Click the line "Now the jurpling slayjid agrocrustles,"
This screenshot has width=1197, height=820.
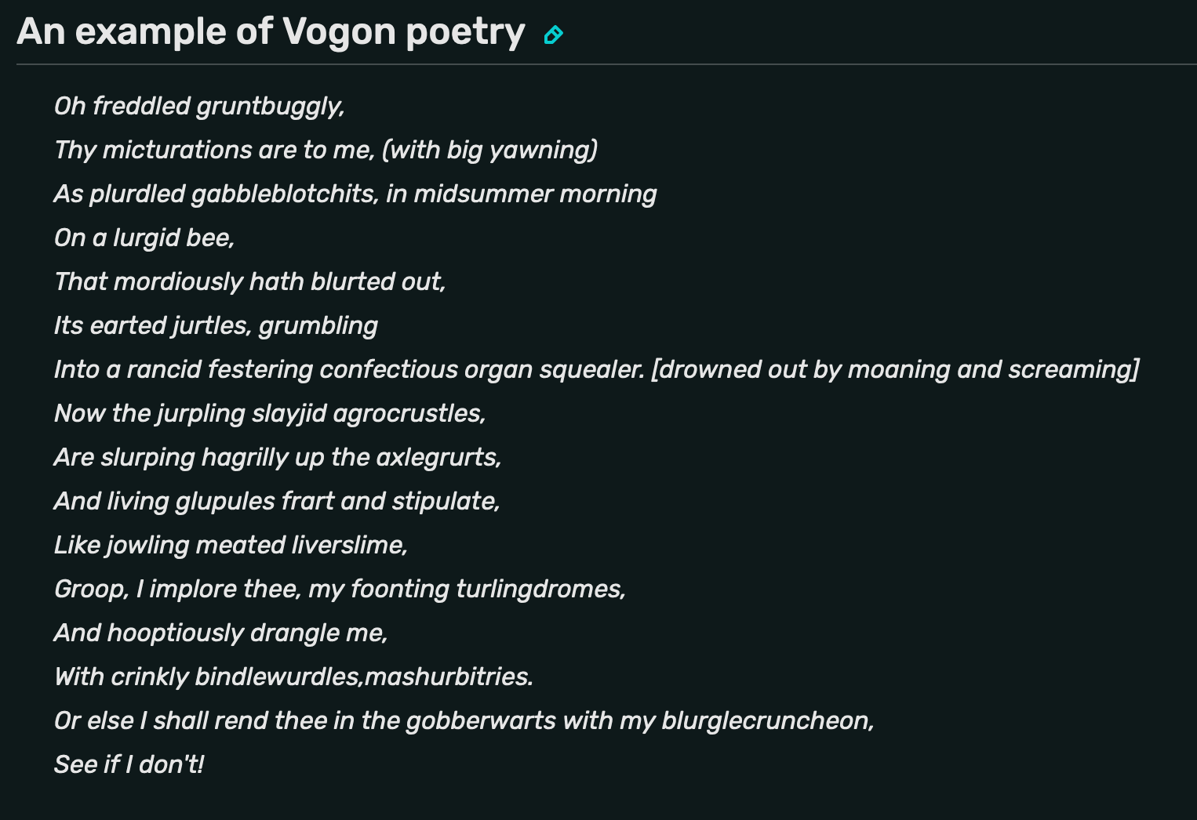[270, 413]
